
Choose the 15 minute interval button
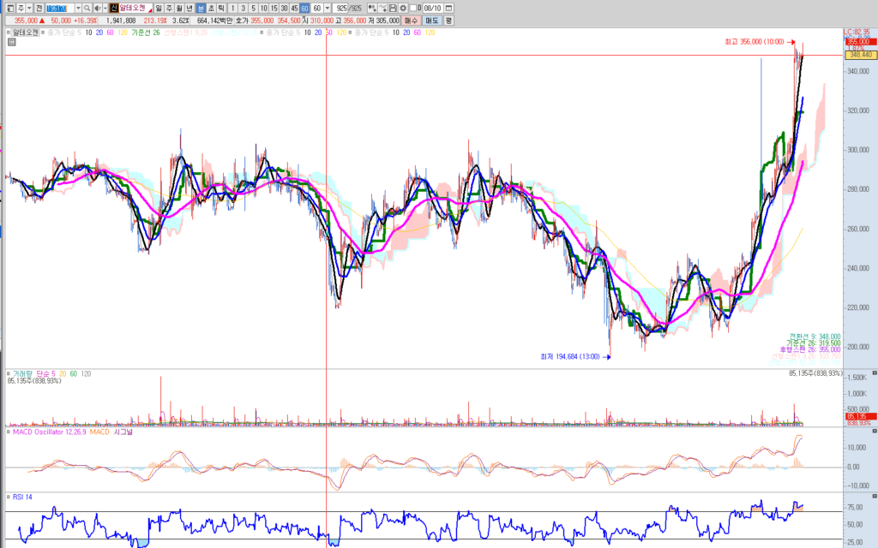[274, 9]
